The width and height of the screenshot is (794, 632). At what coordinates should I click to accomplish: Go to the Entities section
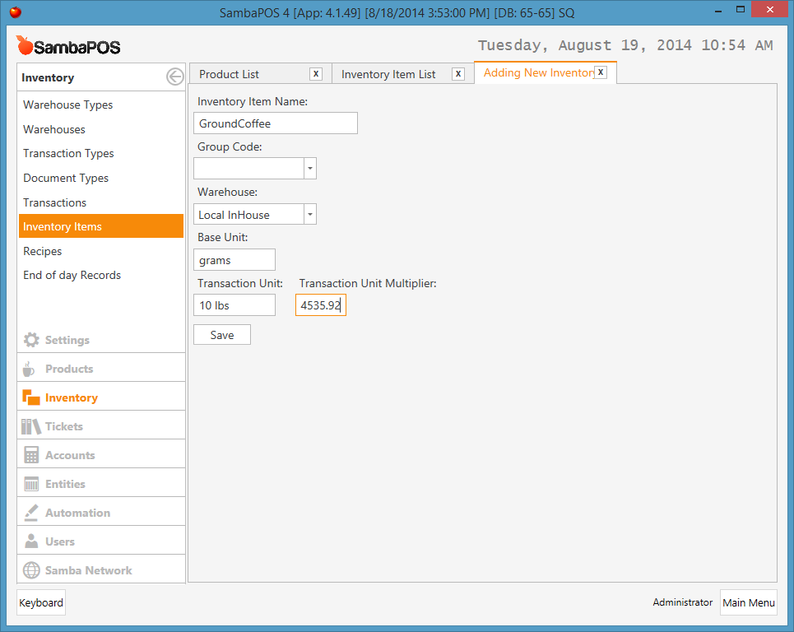[101, 484]
